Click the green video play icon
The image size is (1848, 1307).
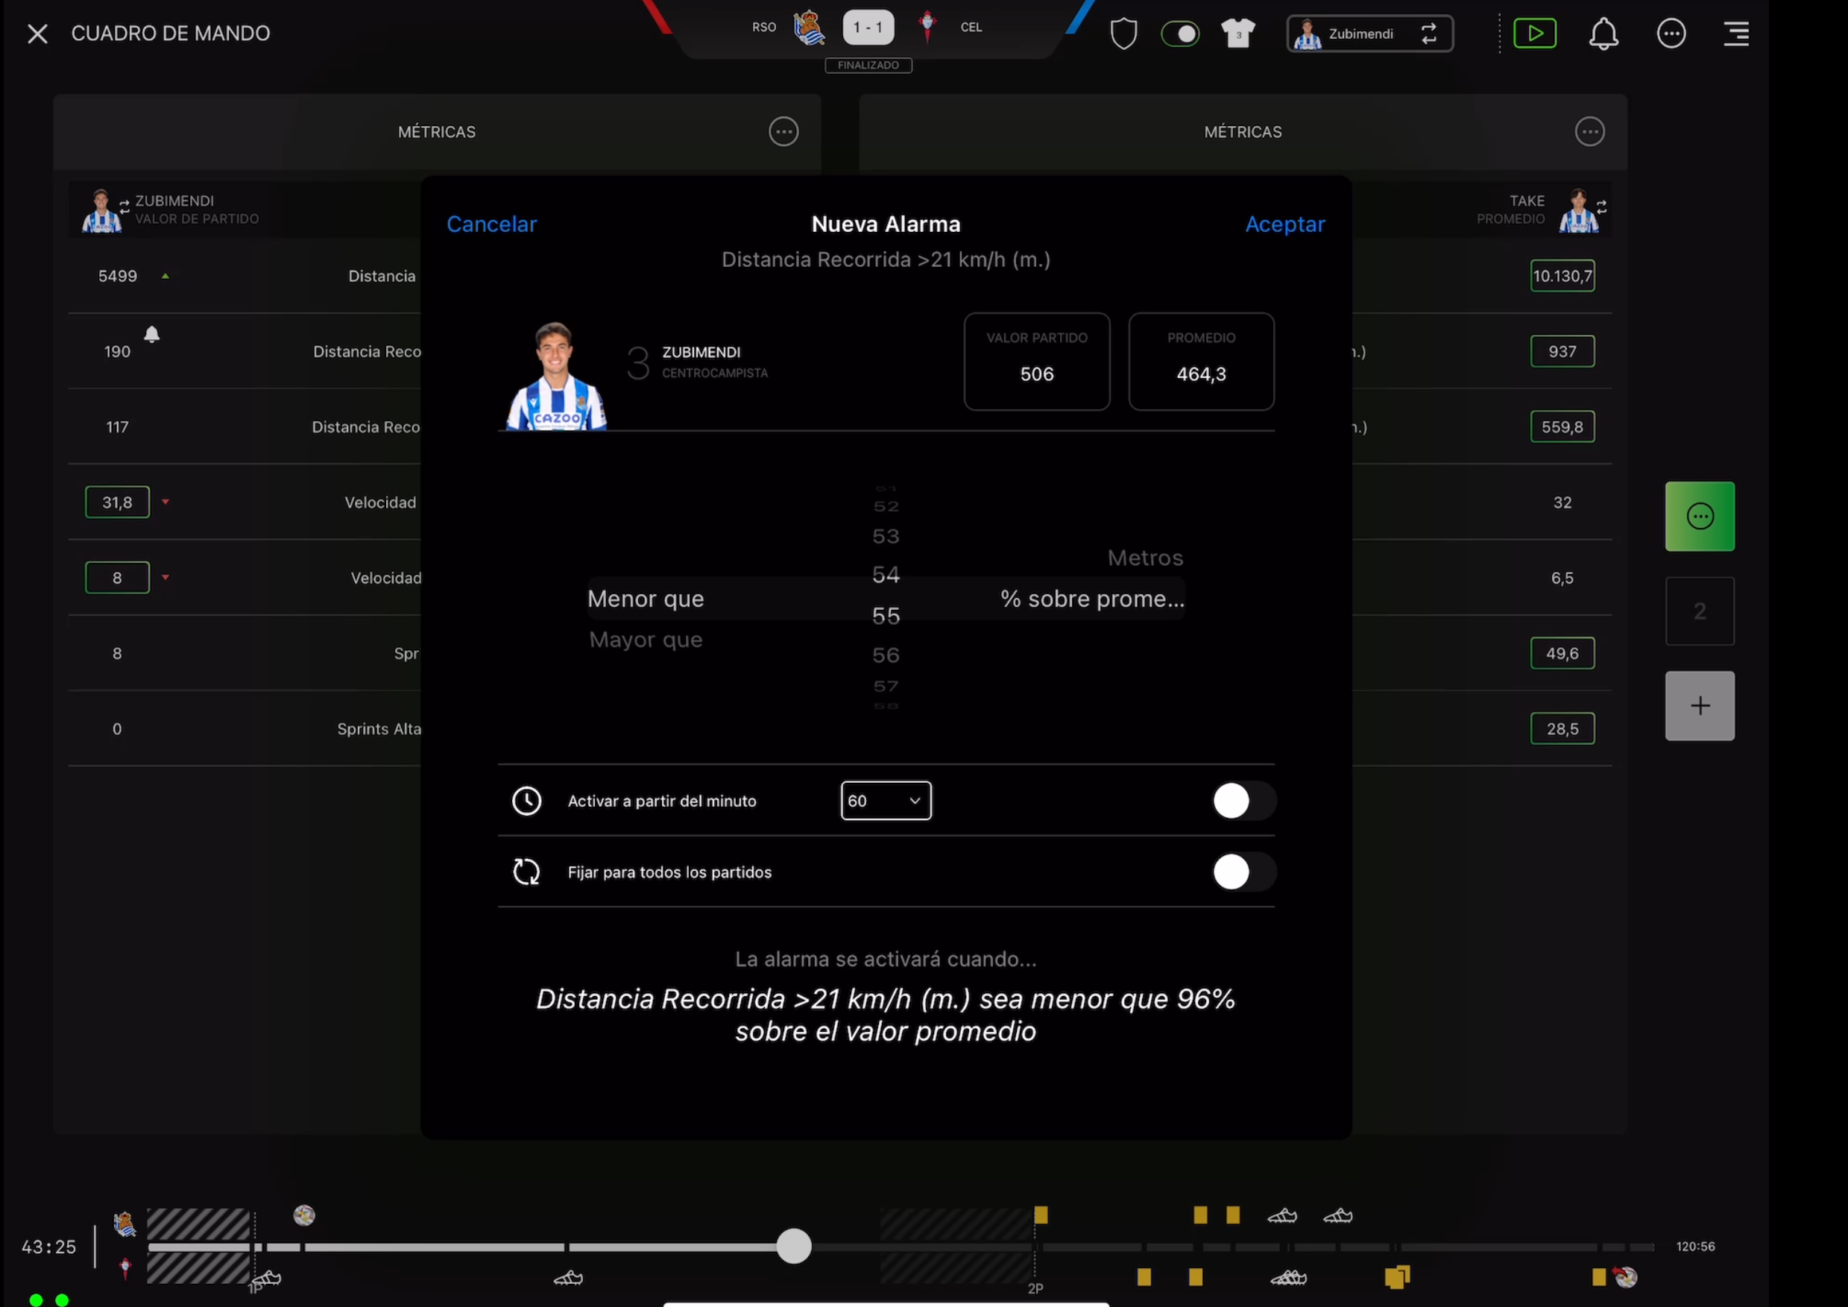pos(1534,34)
